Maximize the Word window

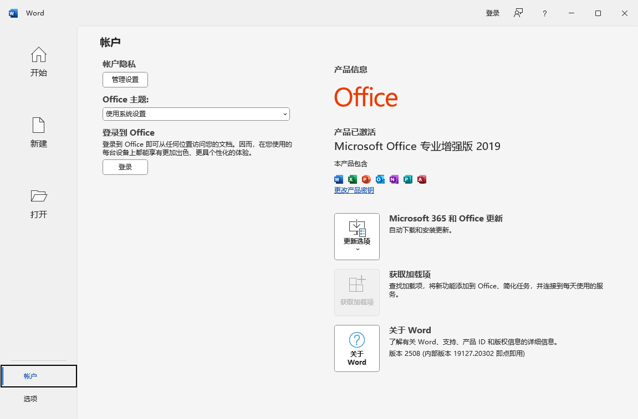click(598, 13)
